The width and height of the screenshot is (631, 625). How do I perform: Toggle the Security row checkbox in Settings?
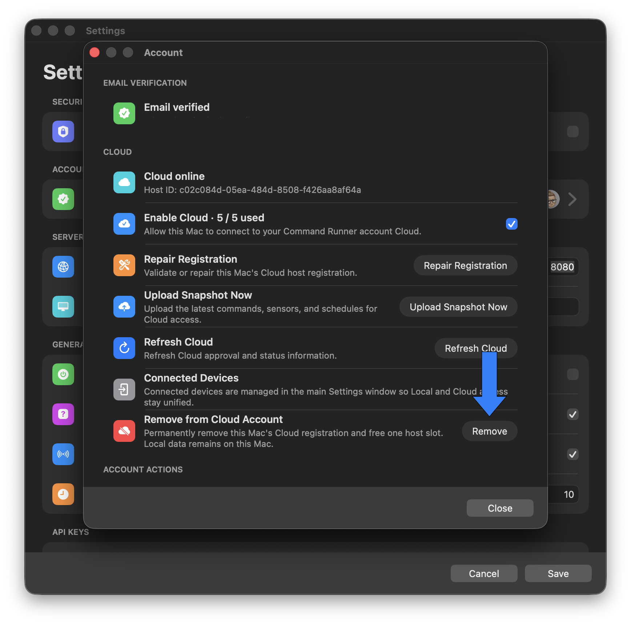pyautogui.click(x=573, y=132)
